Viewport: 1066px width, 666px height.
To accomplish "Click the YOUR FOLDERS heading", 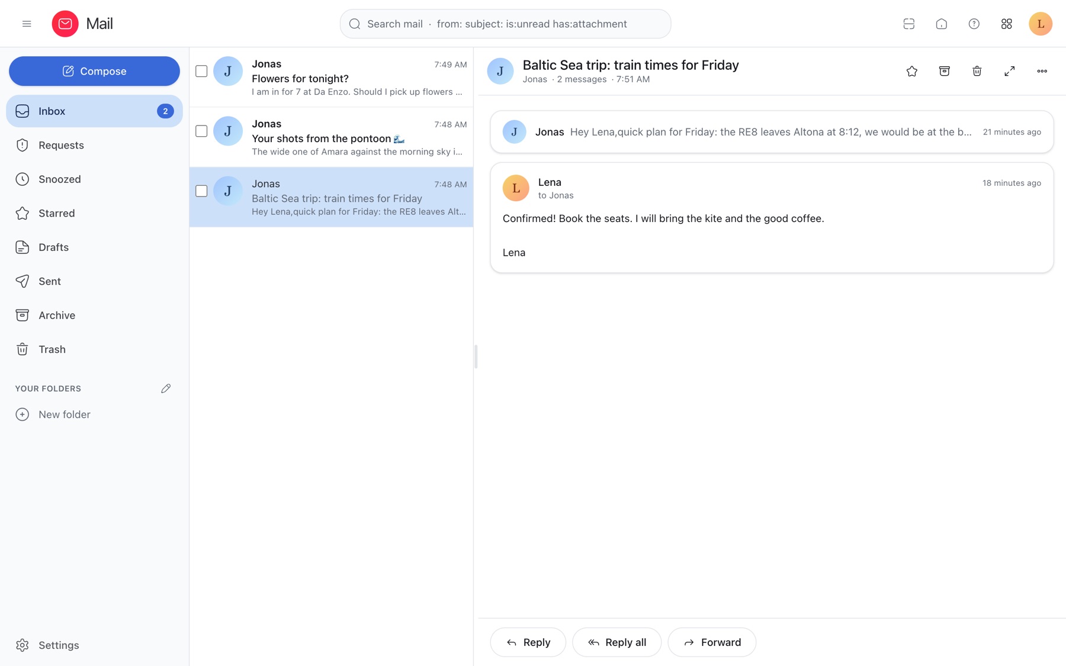I will pyautogui.click(x=48, y=388).
